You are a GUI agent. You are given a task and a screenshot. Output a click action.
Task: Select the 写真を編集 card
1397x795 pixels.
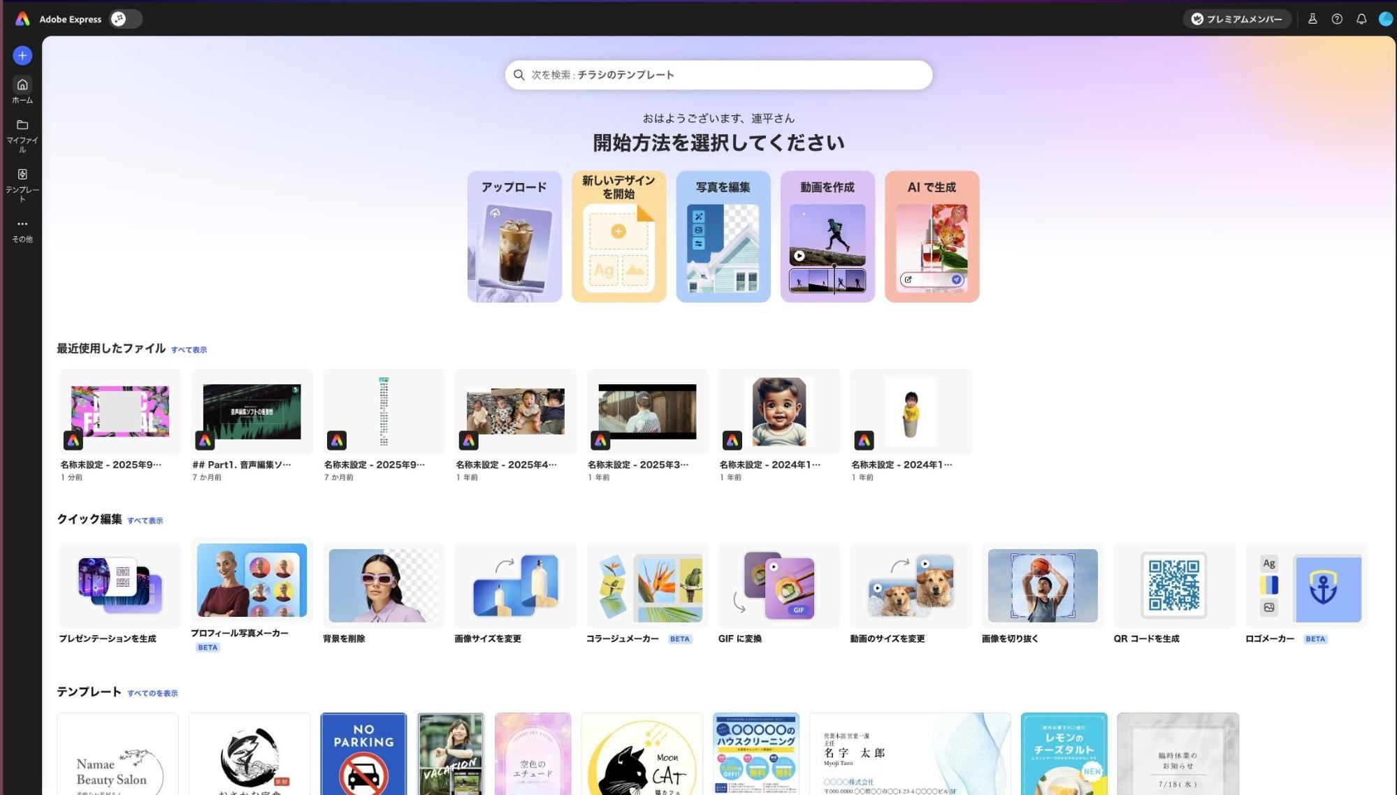pos(723,237)
